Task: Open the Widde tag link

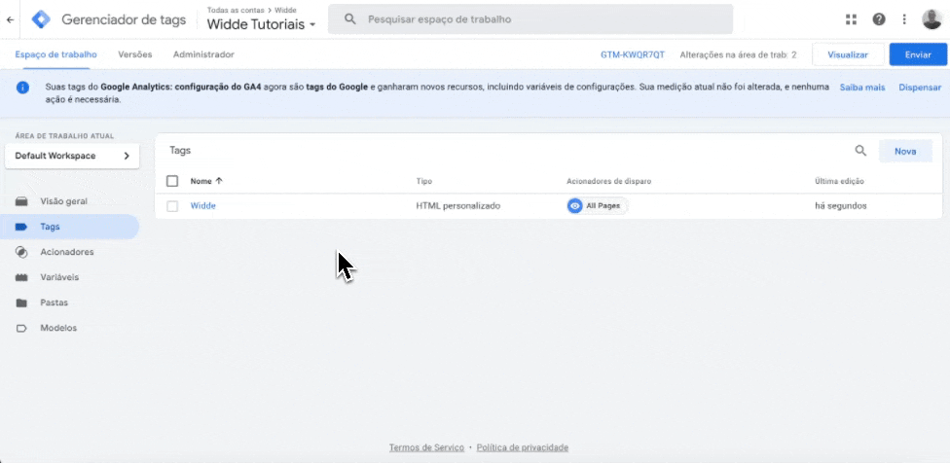Action: pyautogui.click(x=203, y=206)
